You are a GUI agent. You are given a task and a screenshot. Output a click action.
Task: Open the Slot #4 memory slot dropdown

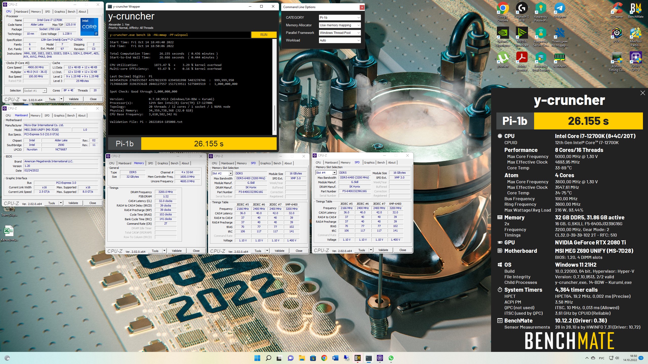point(326,173)
